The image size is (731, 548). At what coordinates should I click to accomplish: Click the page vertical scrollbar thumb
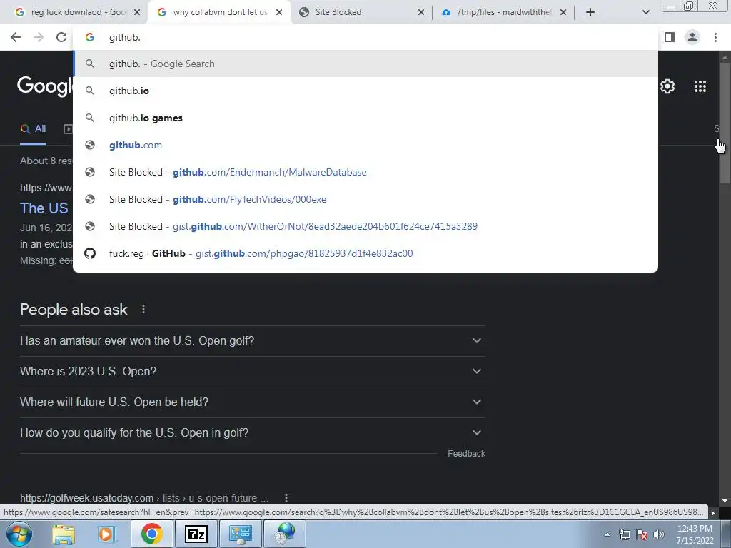coord(725,122)
